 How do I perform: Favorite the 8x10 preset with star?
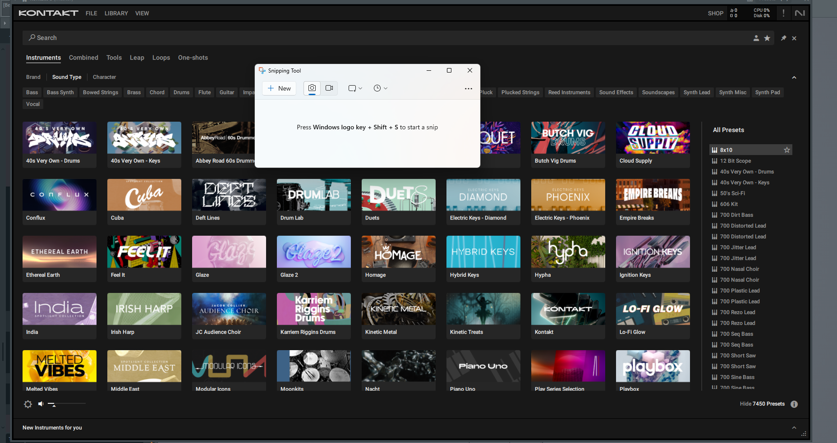coord(787,150)
